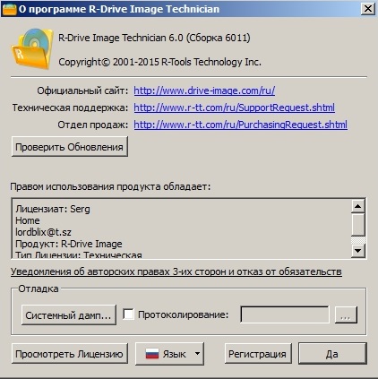Click the version text Сборка 6011

(x=219, y=38)
